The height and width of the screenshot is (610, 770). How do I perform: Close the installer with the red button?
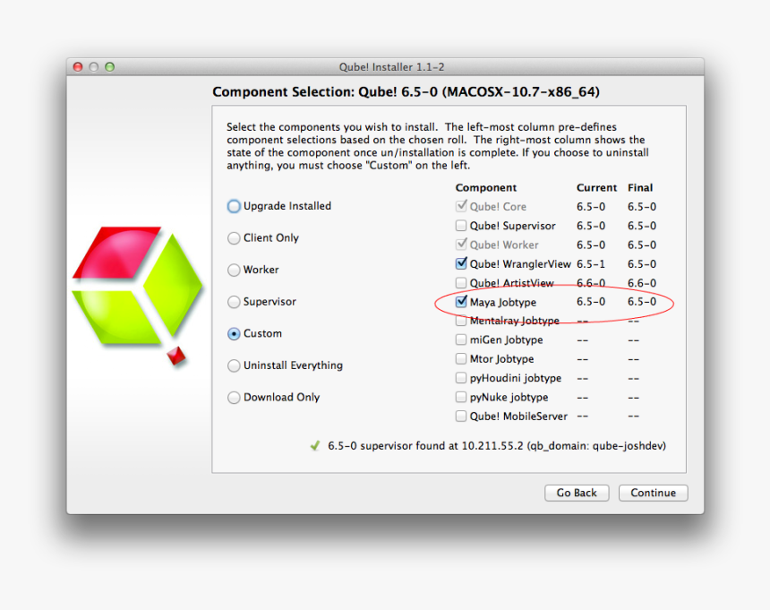(78, 67)
